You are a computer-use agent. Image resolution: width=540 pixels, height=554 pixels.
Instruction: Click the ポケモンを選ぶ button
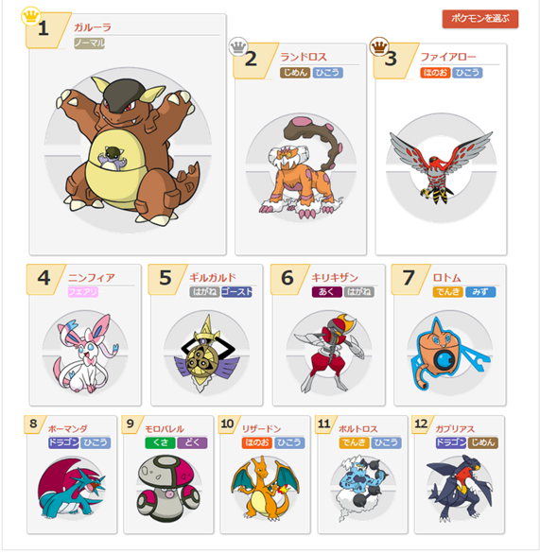click(x=479, y=19)
